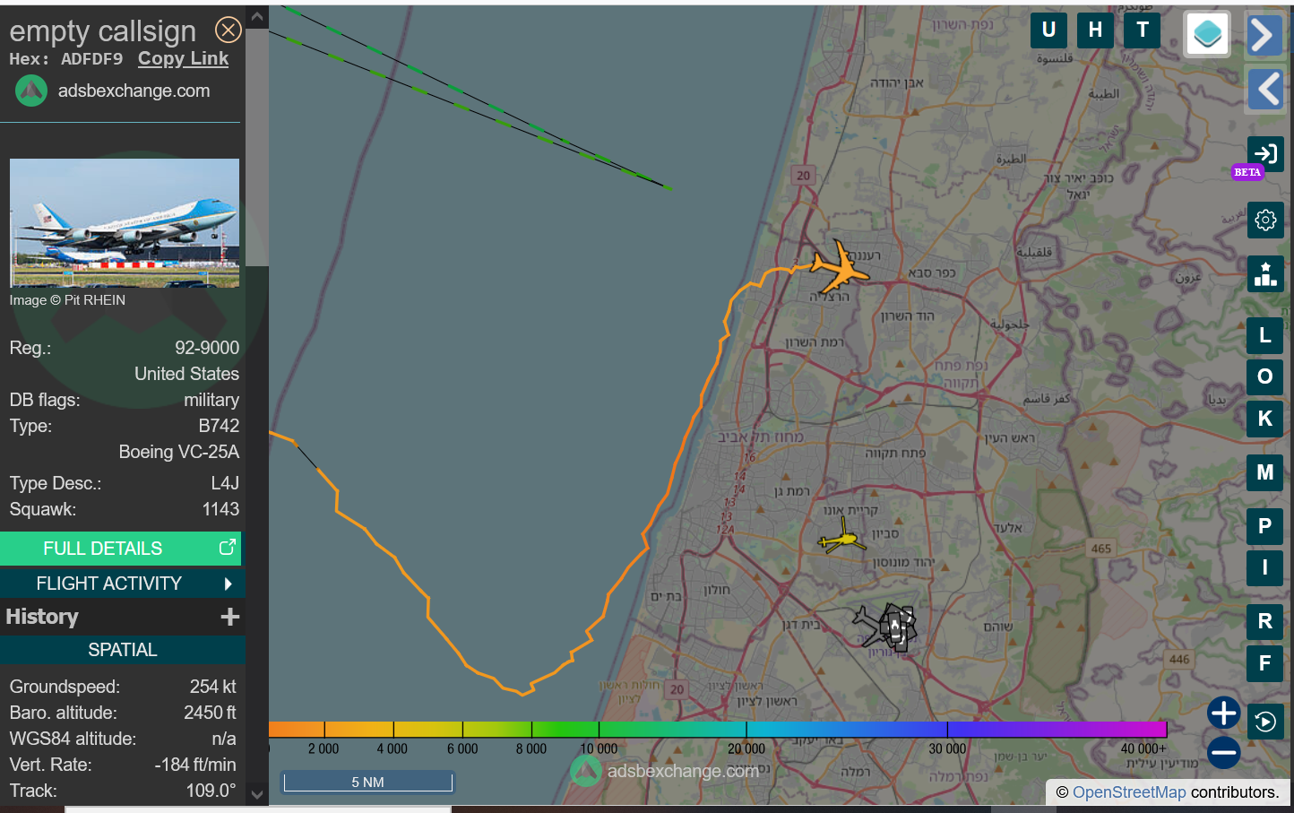Click the FULL DETAILS button
Viewport: 1294px width, 813px height.
pyautogui.click(x=120, y=549)
